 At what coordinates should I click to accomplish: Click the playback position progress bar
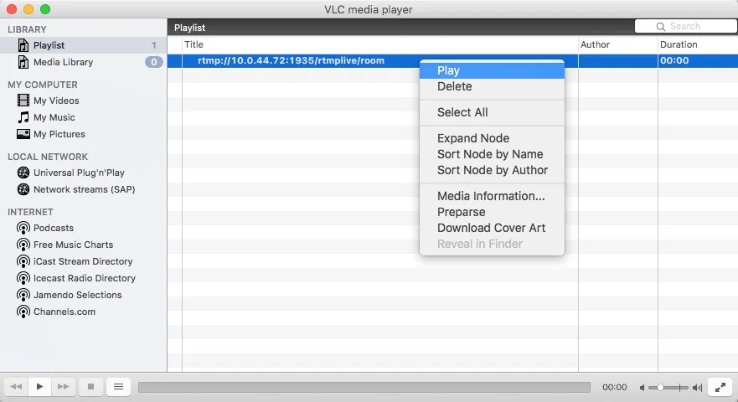coord(364,388)
